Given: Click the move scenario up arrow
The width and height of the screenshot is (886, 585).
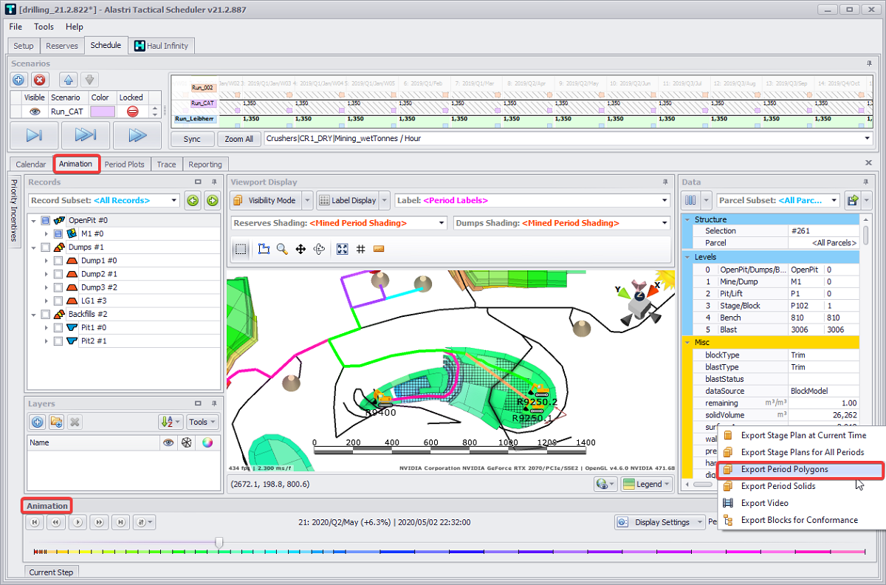Looking at the screenshot, I should 67,80.
